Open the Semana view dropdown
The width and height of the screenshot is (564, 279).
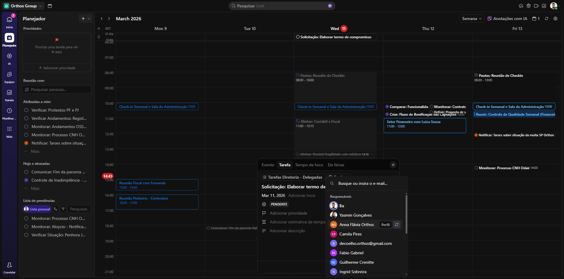tap(472, 19)
